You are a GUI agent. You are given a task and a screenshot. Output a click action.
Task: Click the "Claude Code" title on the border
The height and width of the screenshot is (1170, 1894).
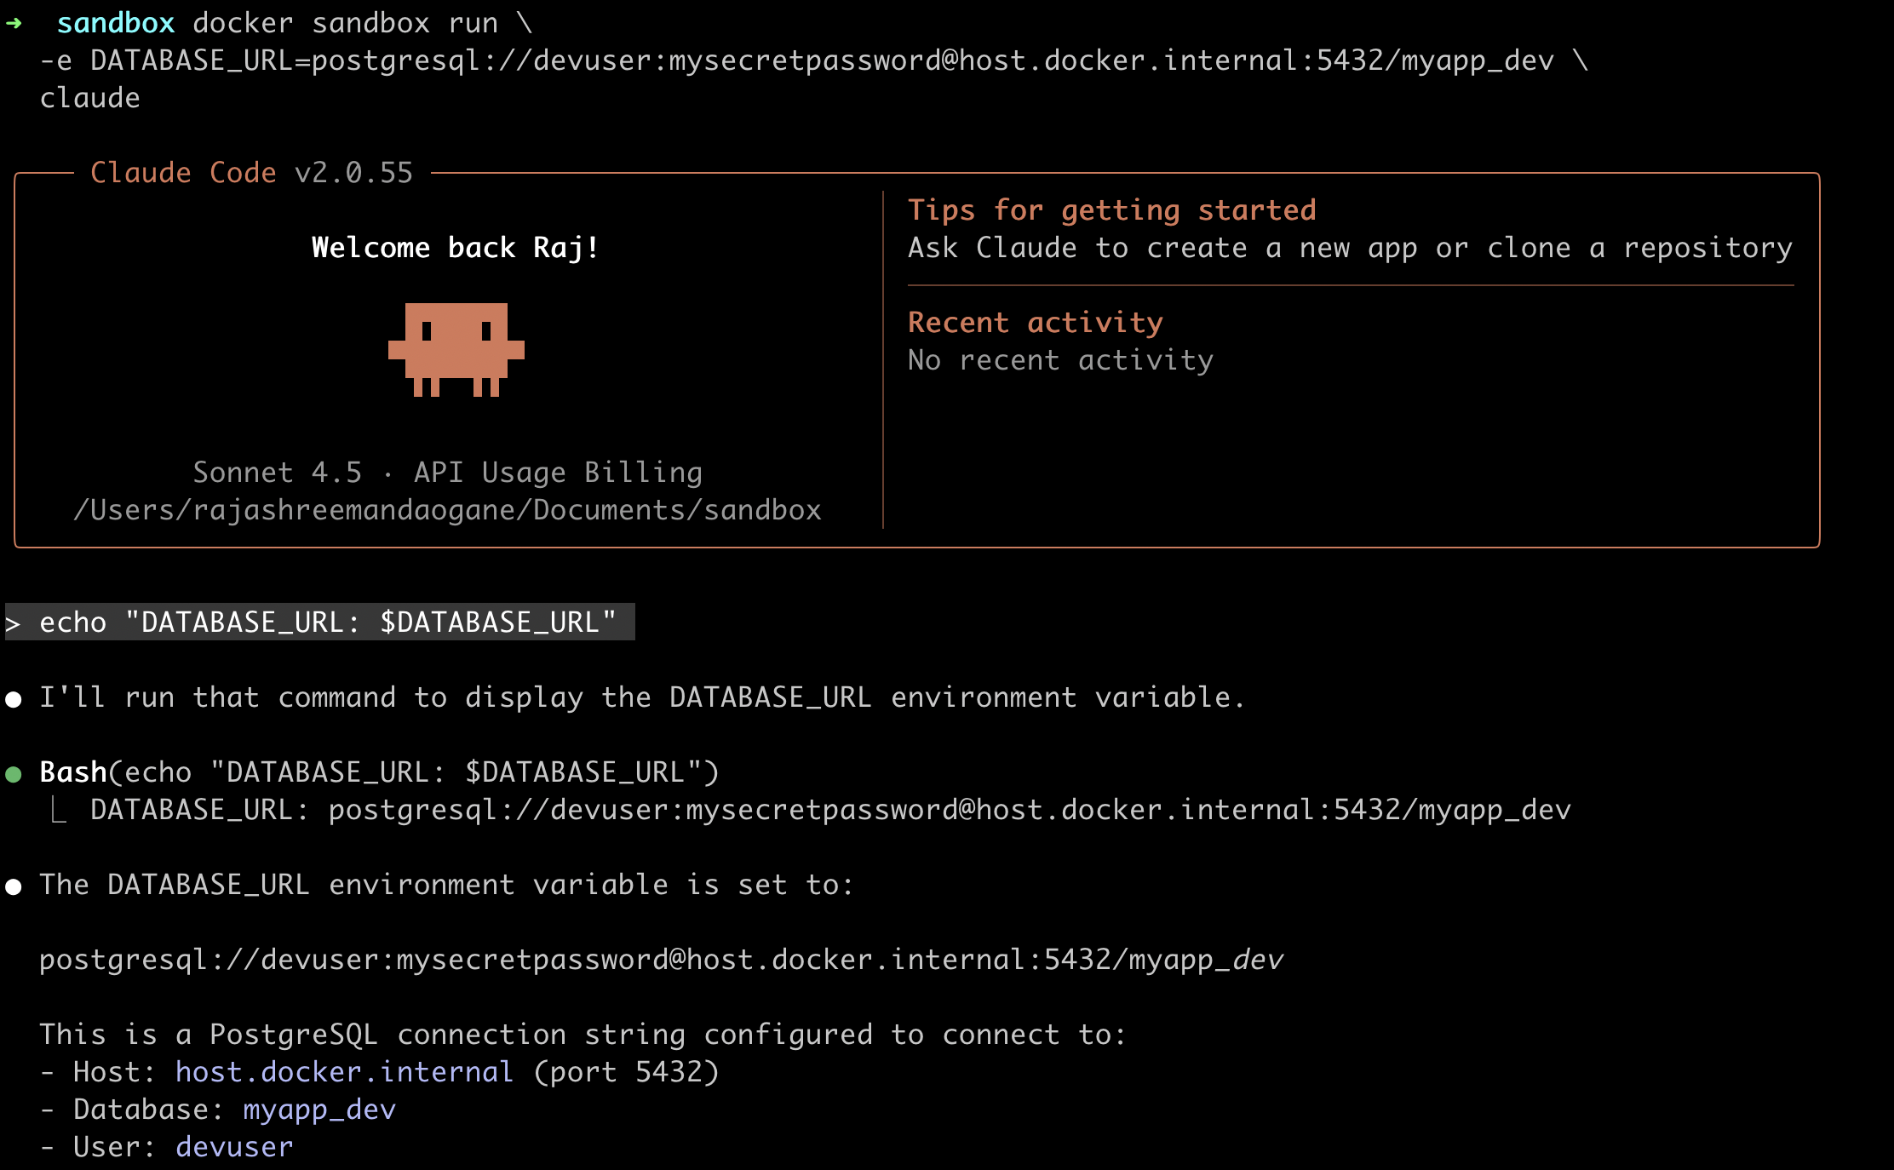tap(183, 173)
